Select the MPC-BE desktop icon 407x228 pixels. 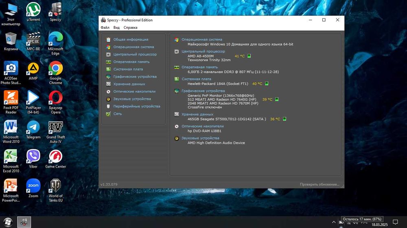coord(33,41)
